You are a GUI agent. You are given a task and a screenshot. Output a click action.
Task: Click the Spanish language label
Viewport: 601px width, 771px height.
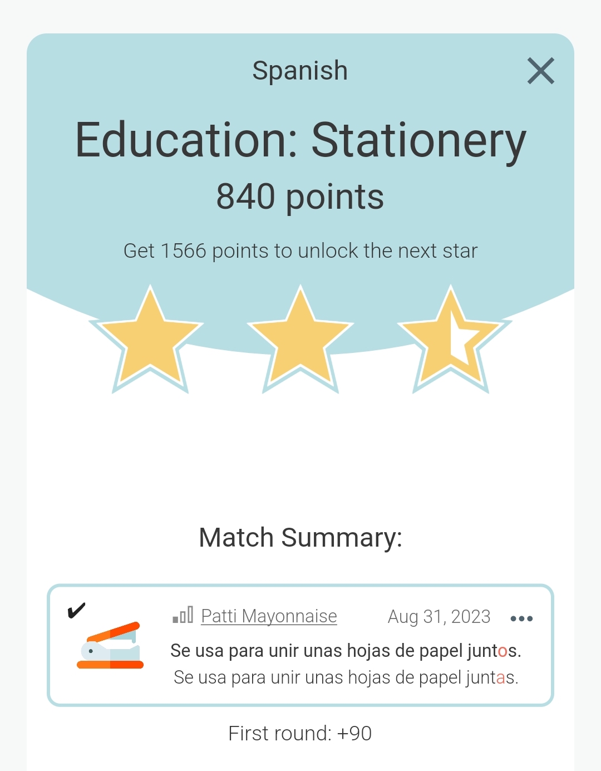[300, 71]
